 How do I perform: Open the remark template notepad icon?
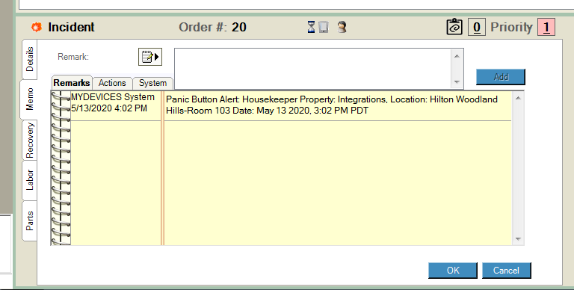click(x=150, y=57)
